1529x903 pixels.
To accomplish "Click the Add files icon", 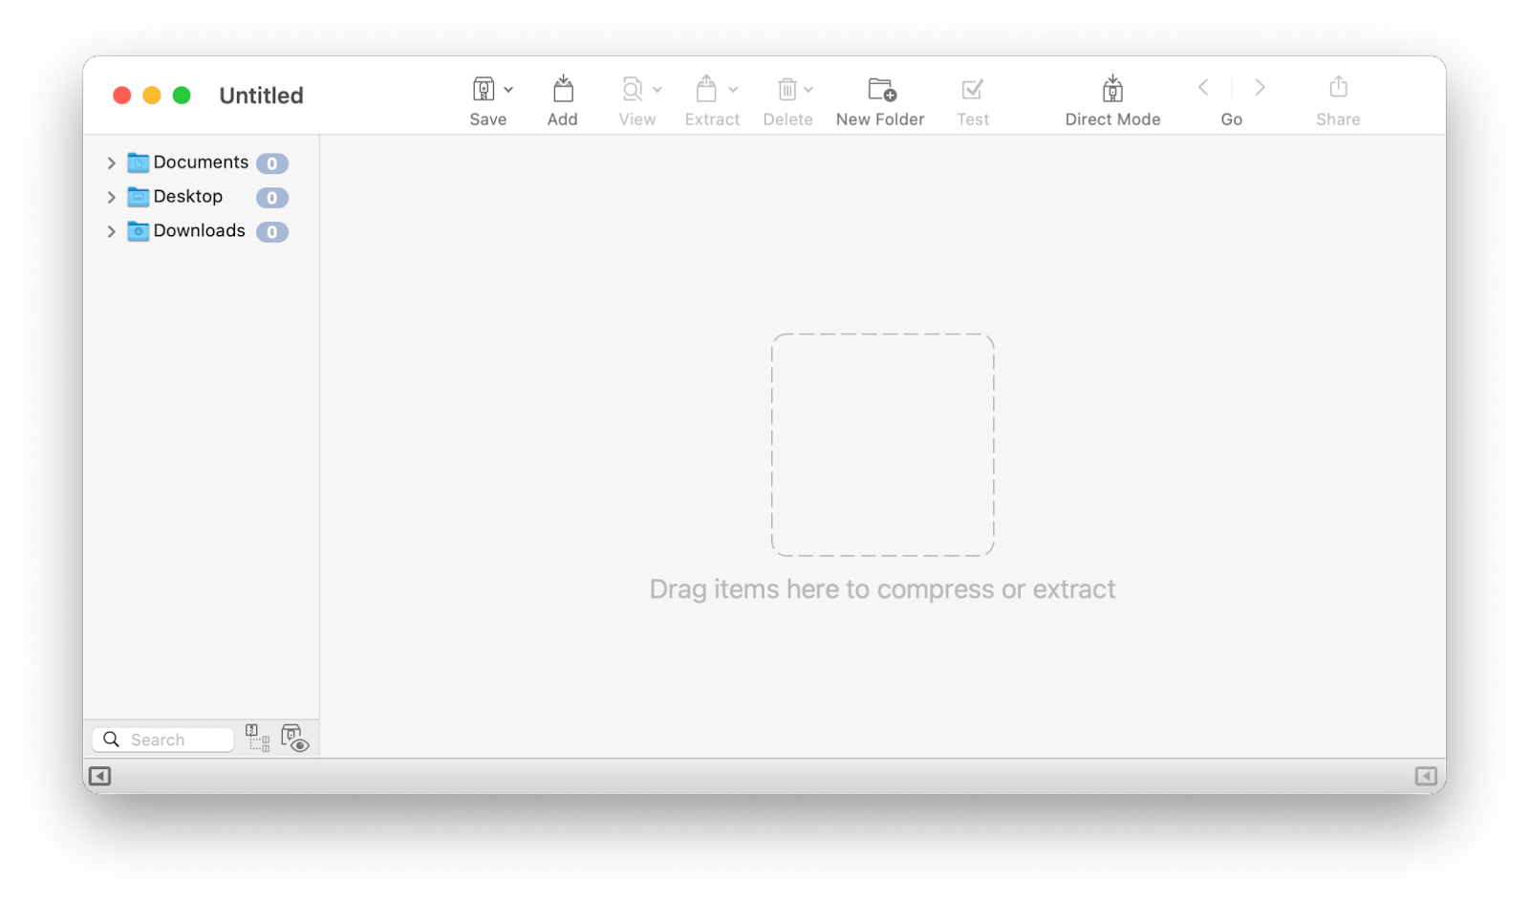I will point(563,89).
